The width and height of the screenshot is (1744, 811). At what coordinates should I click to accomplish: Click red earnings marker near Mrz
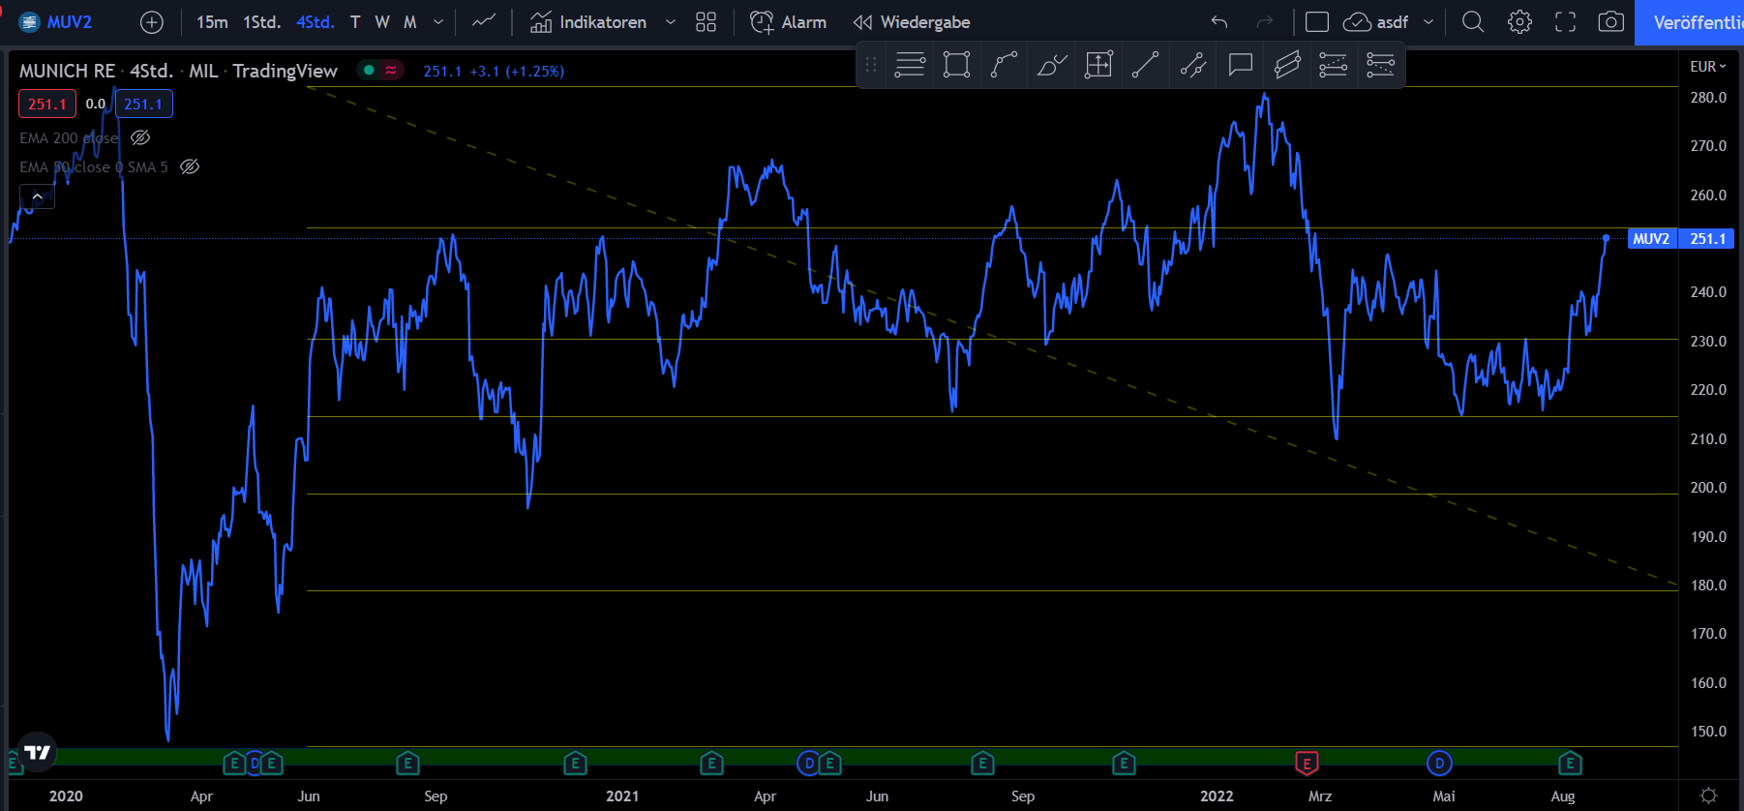pos(1307,764)
